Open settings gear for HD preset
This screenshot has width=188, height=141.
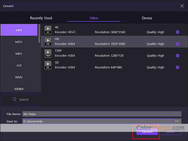[177, 44]
